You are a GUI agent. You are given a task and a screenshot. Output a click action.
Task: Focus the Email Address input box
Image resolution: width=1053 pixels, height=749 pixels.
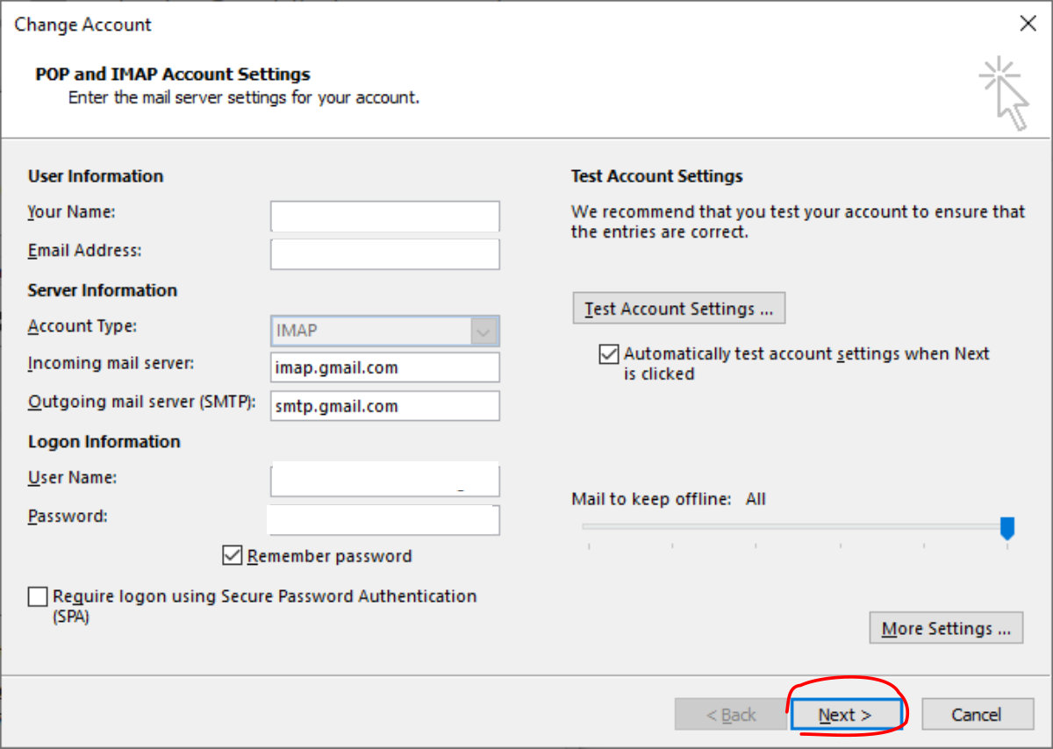pyautogui.click(x=384, y=254)
